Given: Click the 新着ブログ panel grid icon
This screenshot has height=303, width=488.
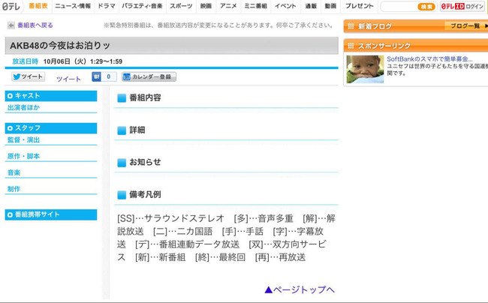Looking at the screenshot, I should [351, 26].
